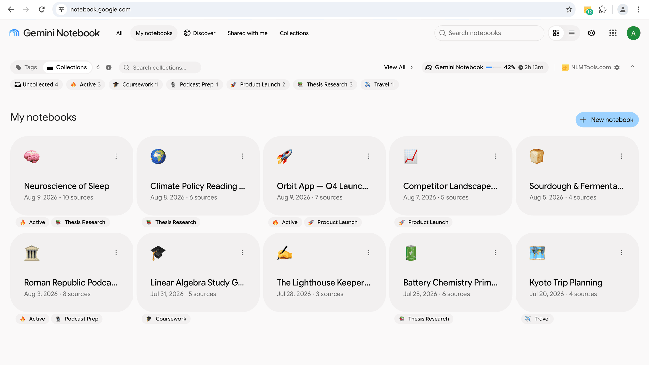The image size is (649, 365).
Task: Open NLMTools.com settings gear
Action: [617, 67]
